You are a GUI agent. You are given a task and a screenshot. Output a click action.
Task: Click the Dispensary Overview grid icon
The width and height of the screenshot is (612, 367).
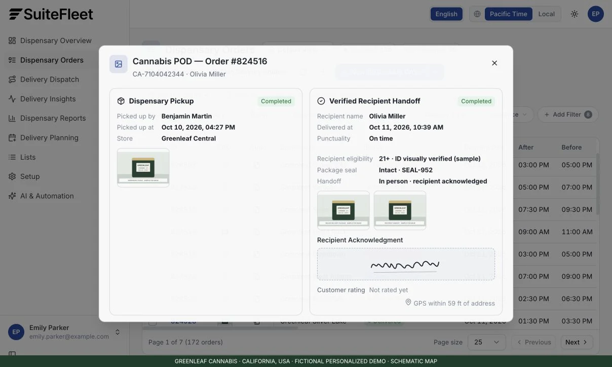point(12,41)
